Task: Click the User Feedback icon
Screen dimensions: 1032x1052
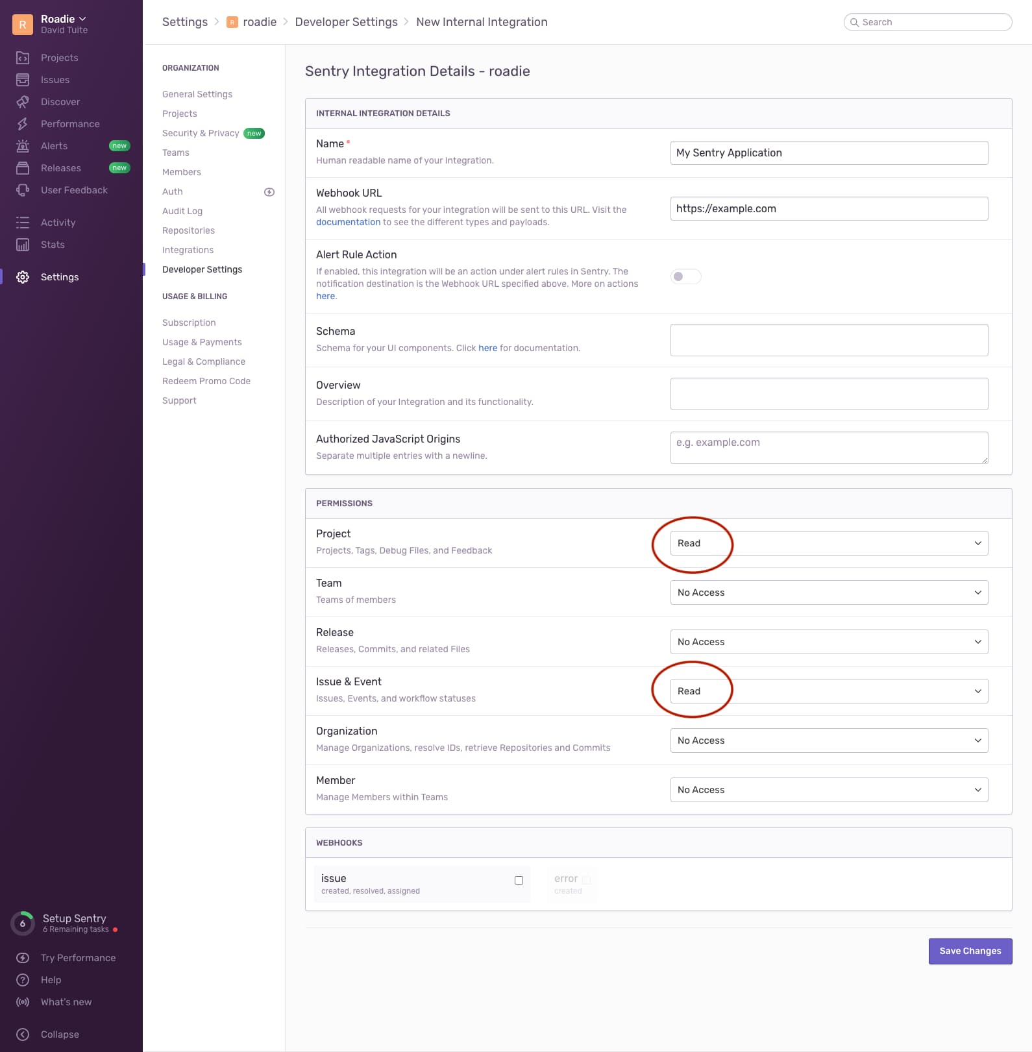Action: tap(23, 190)
